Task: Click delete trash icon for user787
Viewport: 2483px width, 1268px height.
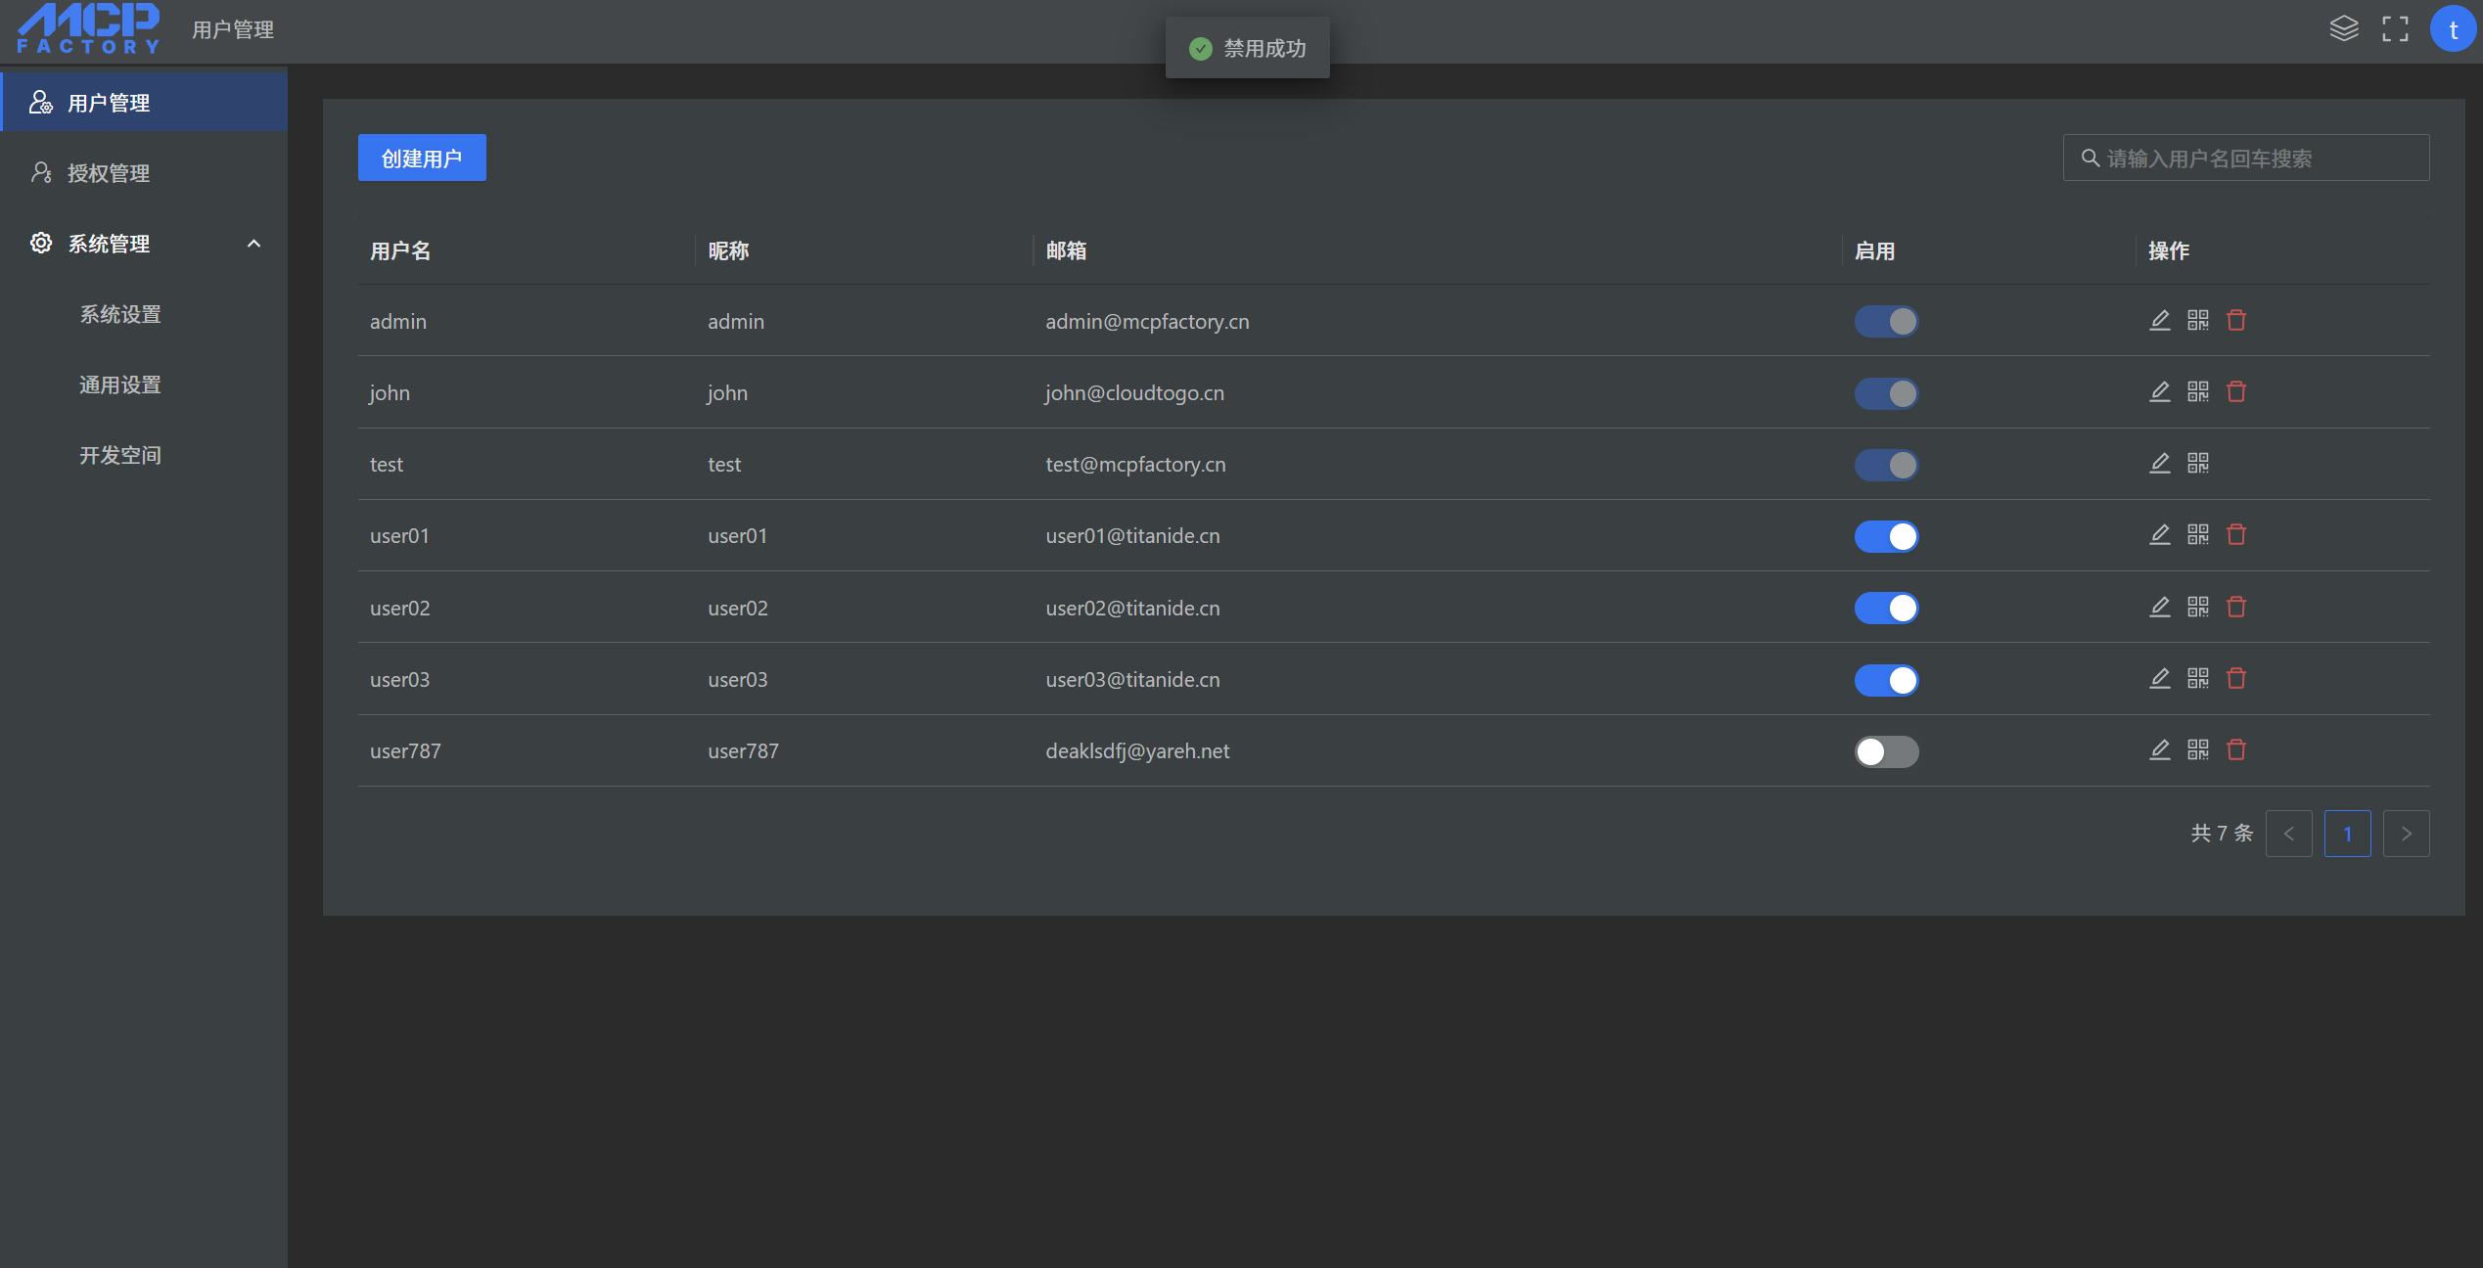Action: [2235, 750]
